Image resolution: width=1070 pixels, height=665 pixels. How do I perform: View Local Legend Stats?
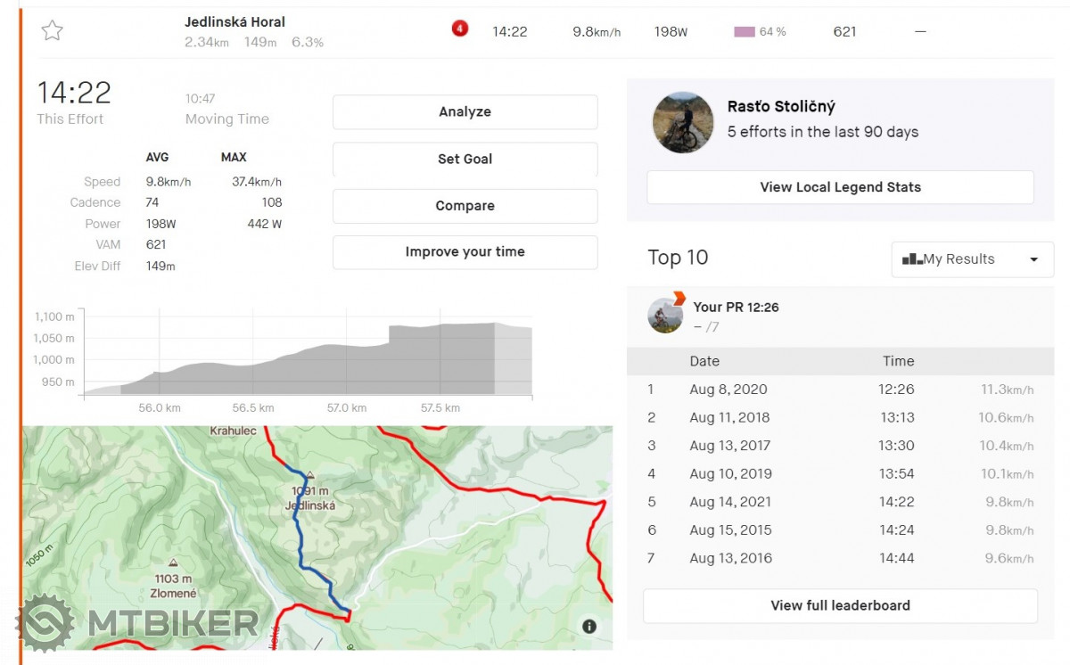click(840, 187)
